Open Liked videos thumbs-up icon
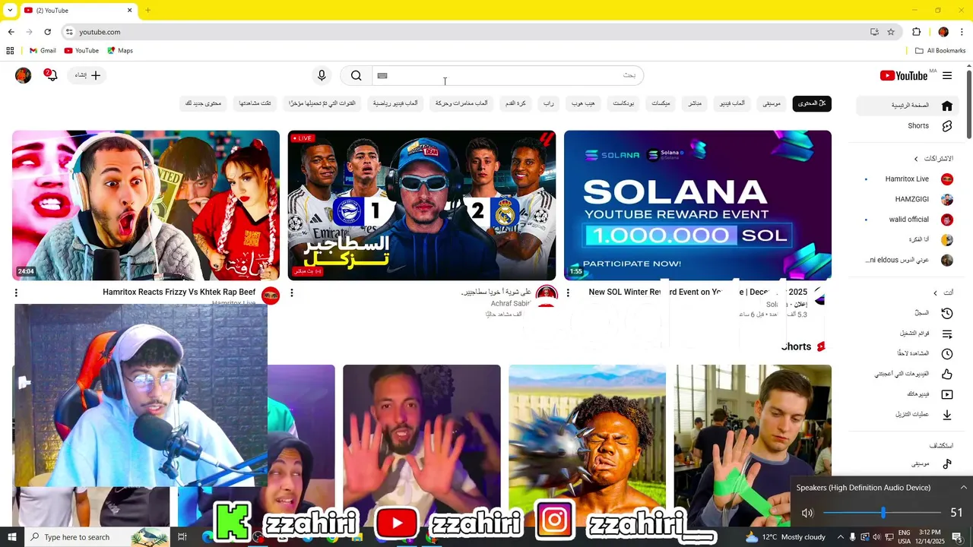 947,374
